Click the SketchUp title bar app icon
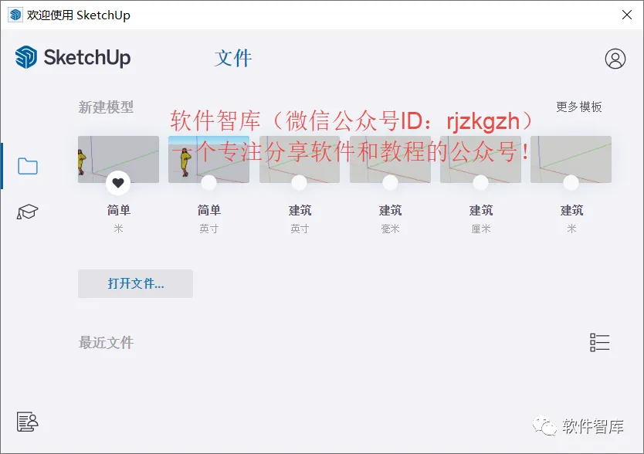Screen dimensions: 644x454 pos(15,15)
